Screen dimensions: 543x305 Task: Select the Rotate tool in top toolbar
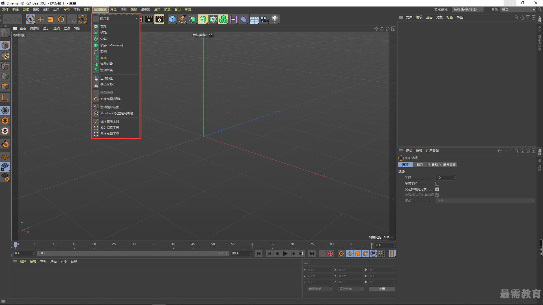click(61, 19)
